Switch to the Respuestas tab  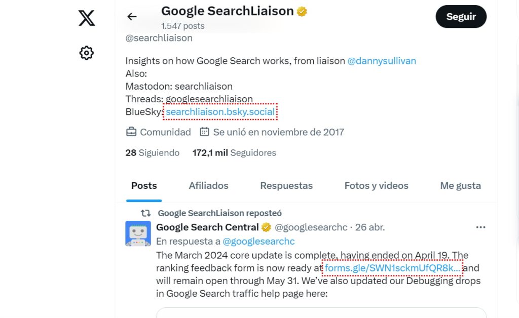[x=286, y=186]
